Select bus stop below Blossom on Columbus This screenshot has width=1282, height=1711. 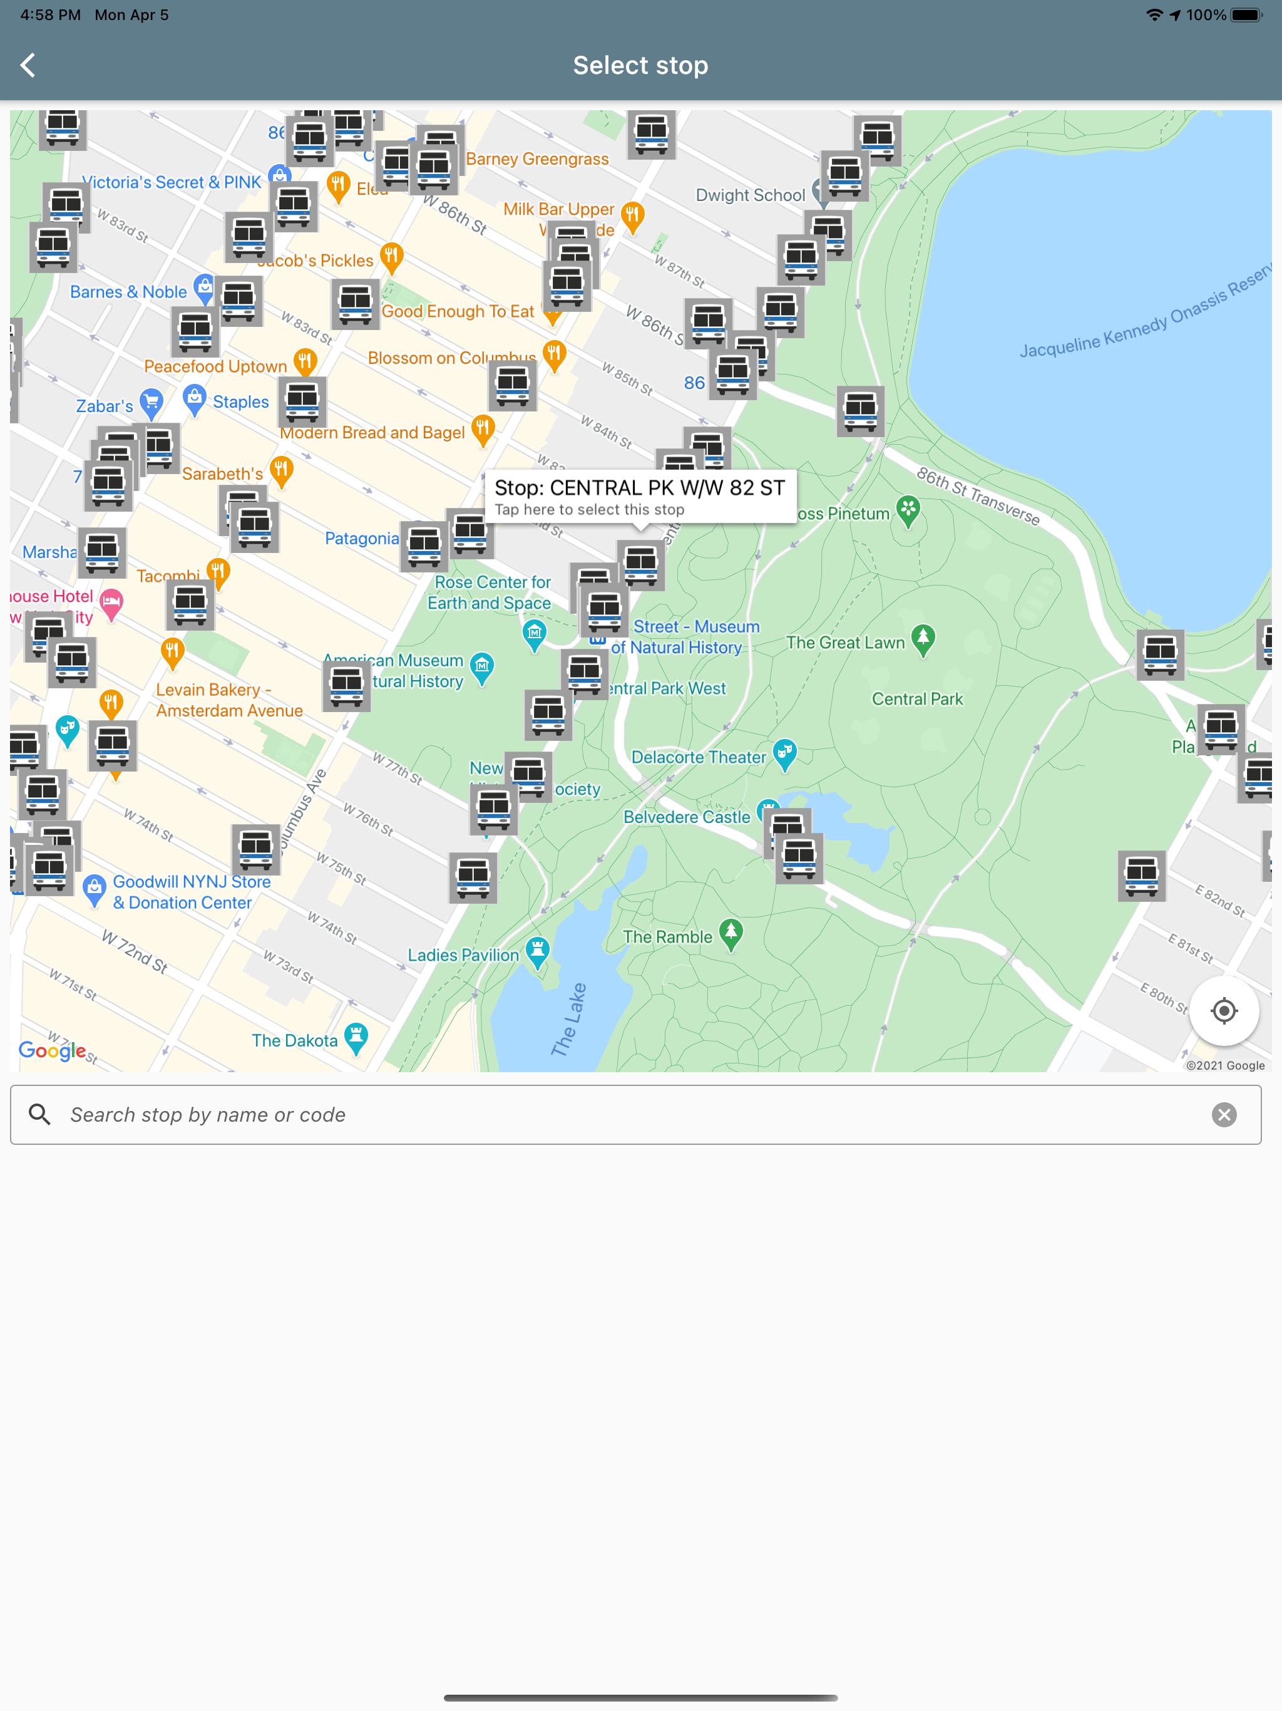(x=513, y=386)
